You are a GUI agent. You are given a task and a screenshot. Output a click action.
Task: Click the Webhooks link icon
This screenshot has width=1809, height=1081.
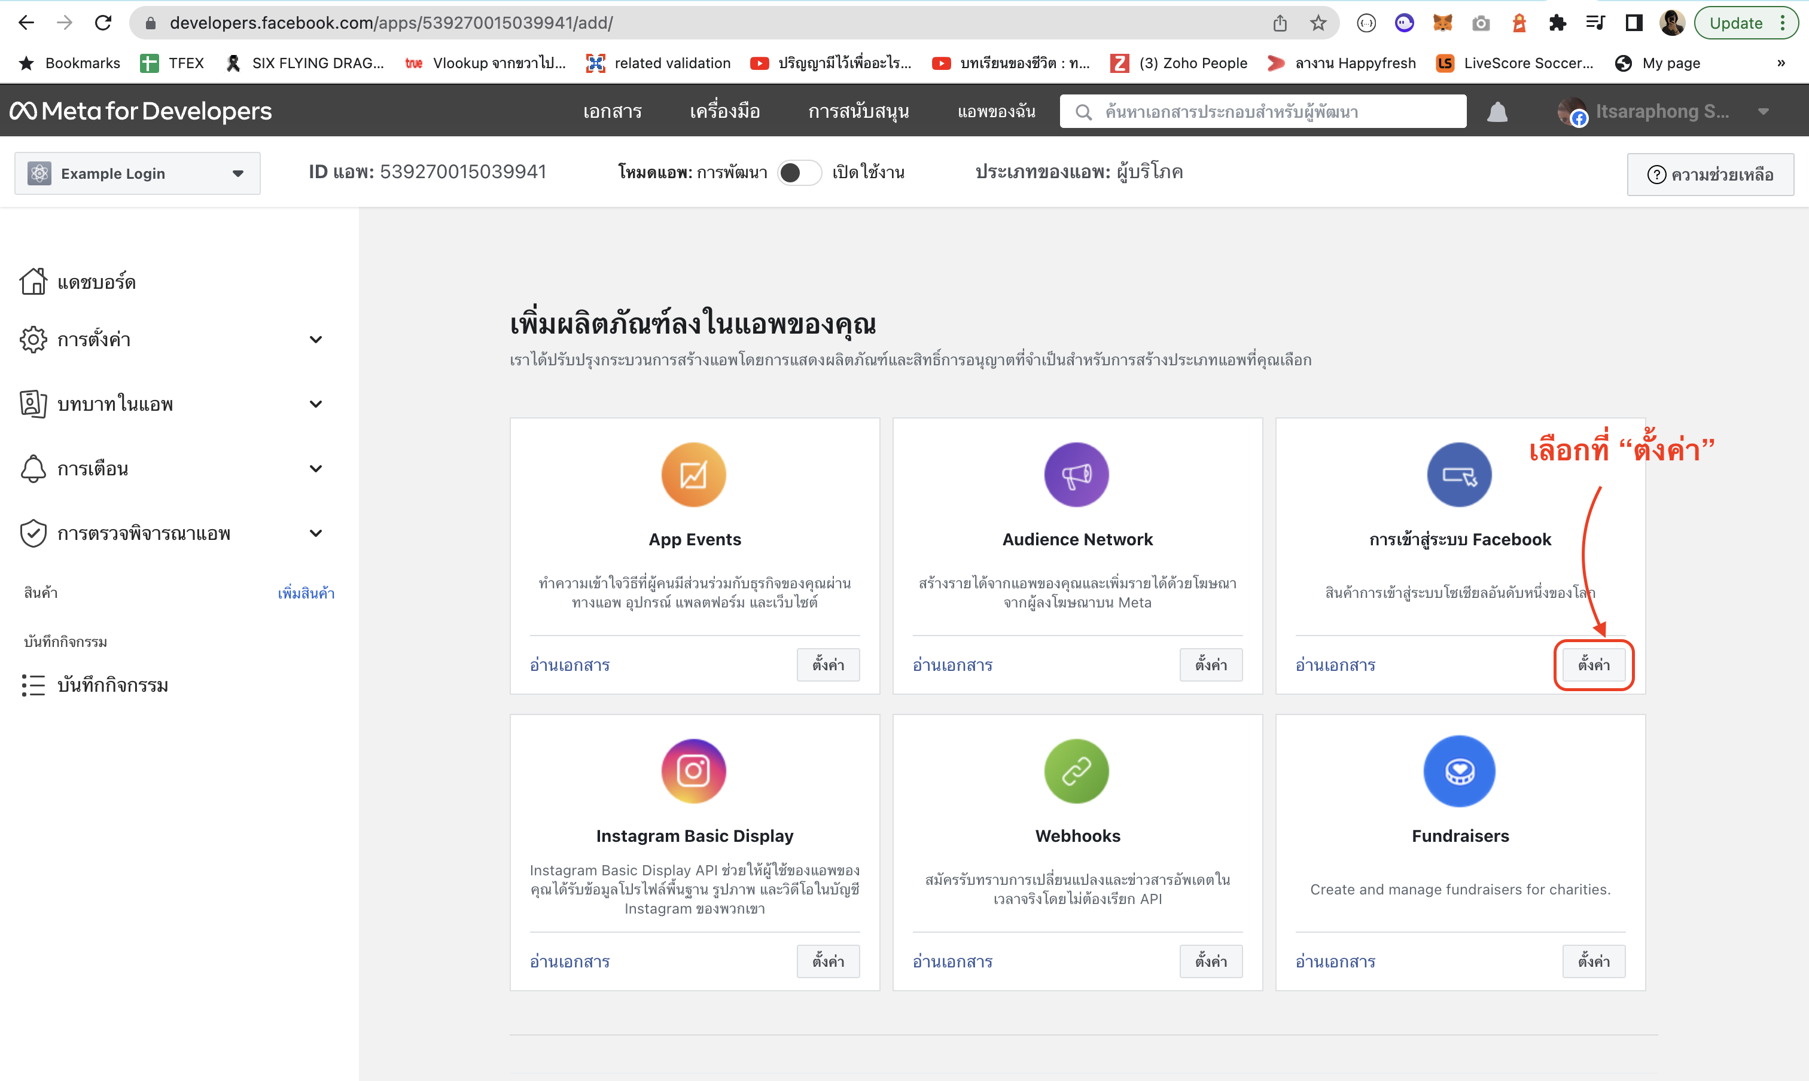tap(1077, 771)
